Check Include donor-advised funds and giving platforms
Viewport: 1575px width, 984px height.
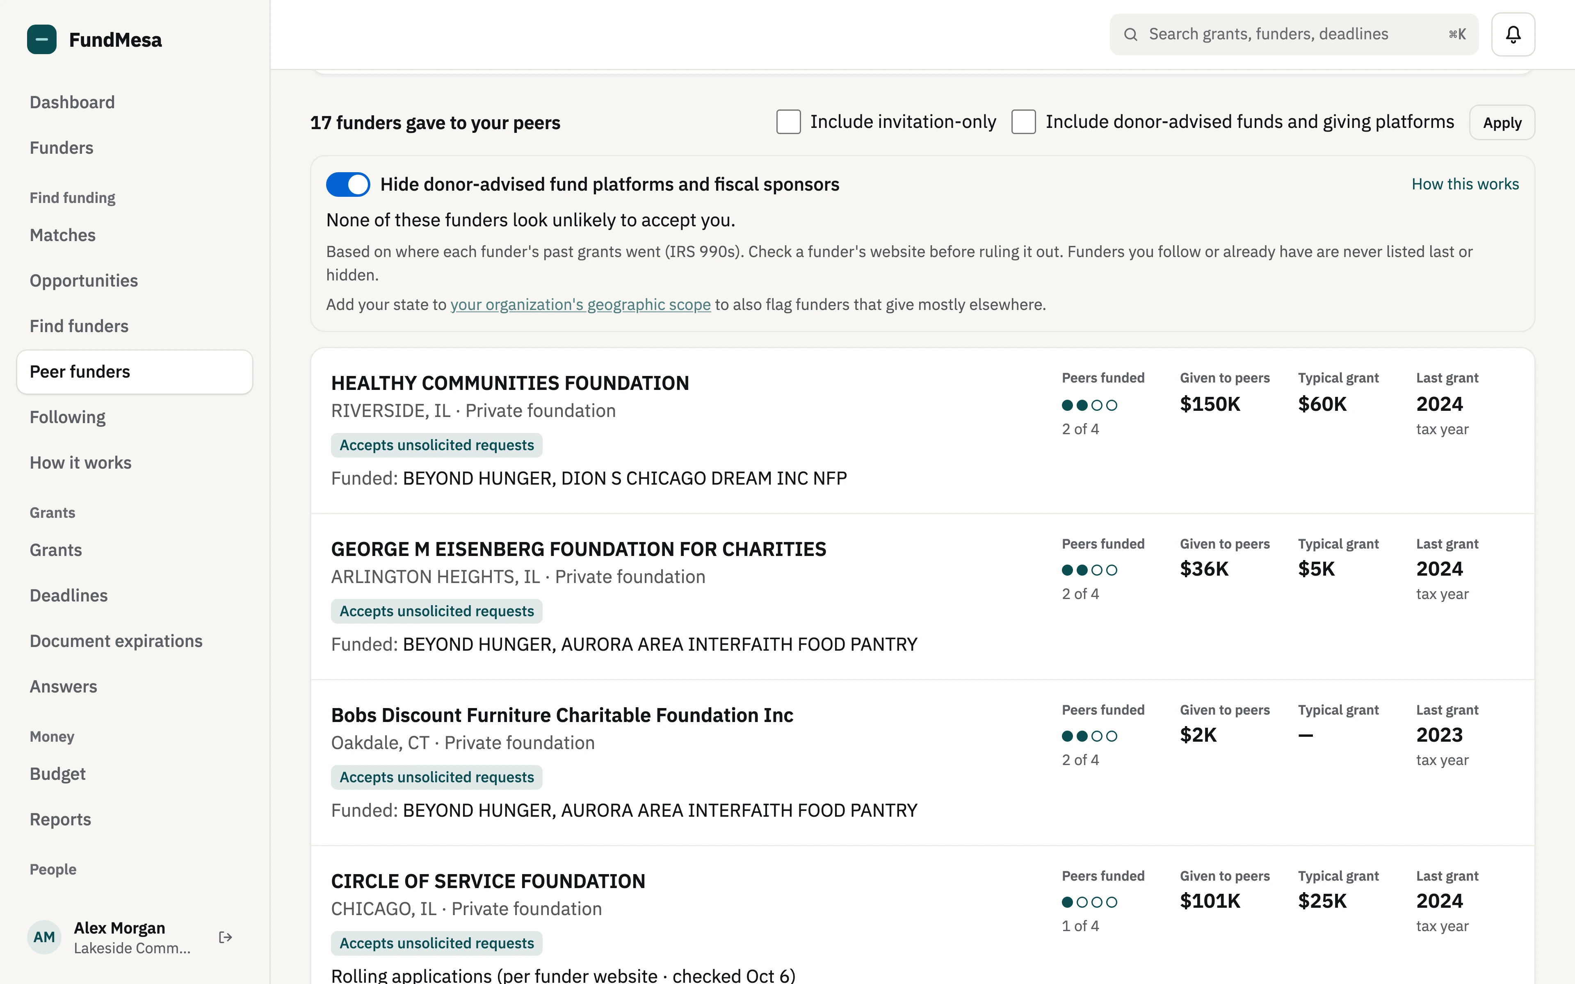click(1024, 122)
